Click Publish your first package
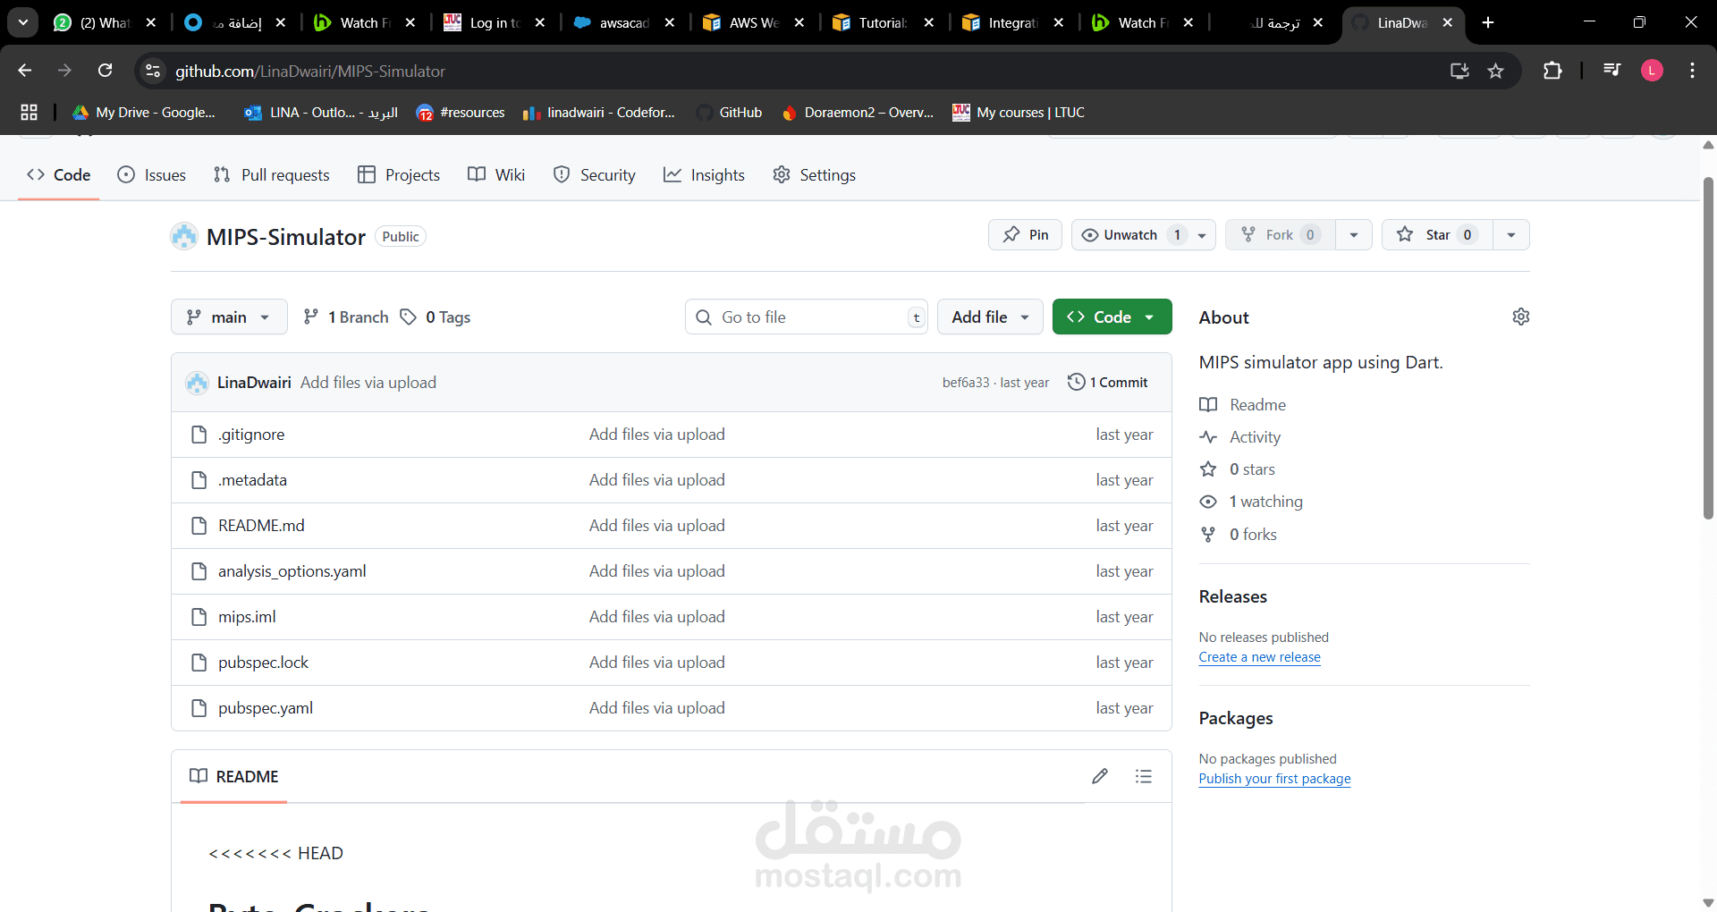 tap(1274, 779)
